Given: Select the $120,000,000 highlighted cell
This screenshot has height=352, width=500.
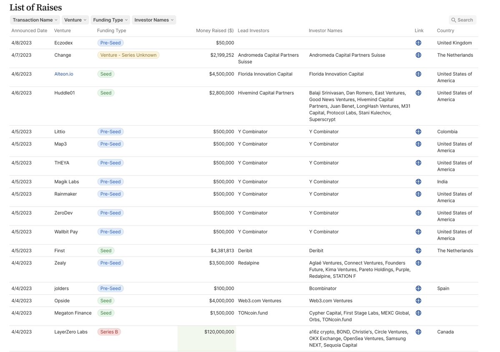Looking at the screenshot, I should [207, 339].
